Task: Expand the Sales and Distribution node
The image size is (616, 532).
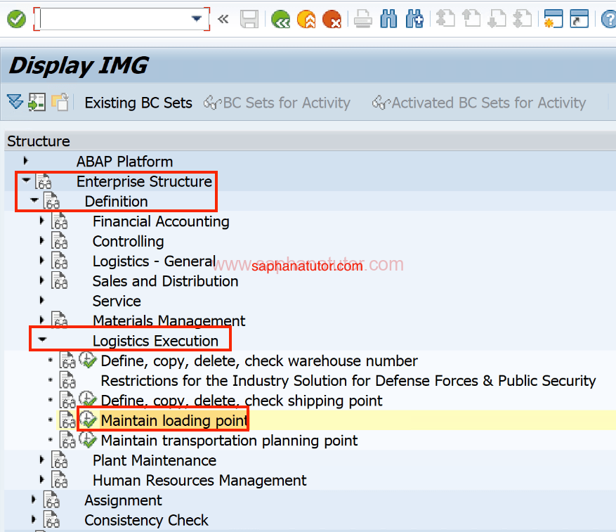Action: (x=41, y=280)
